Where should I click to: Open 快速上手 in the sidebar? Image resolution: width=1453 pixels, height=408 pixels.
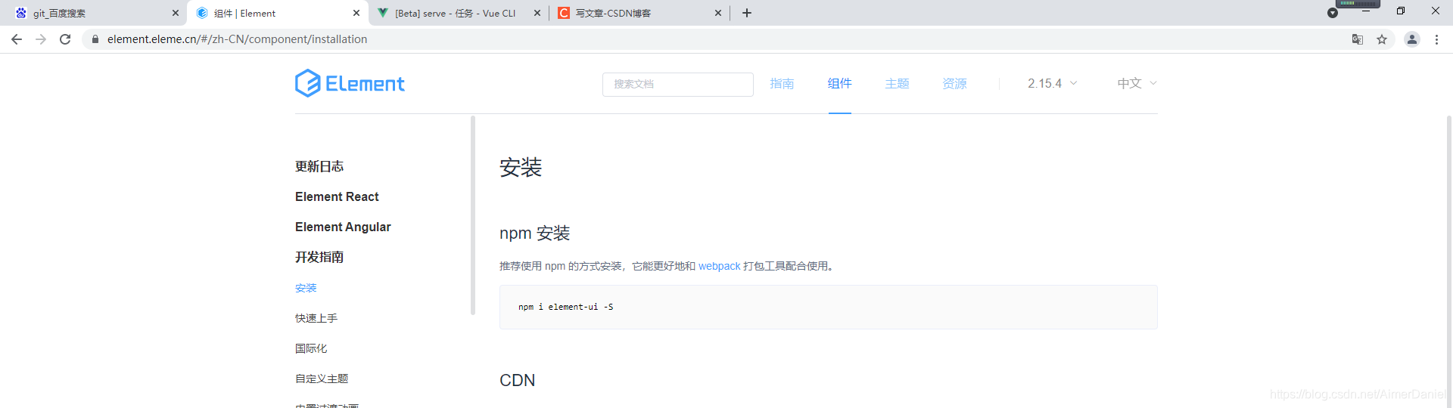tap(316, 318)
